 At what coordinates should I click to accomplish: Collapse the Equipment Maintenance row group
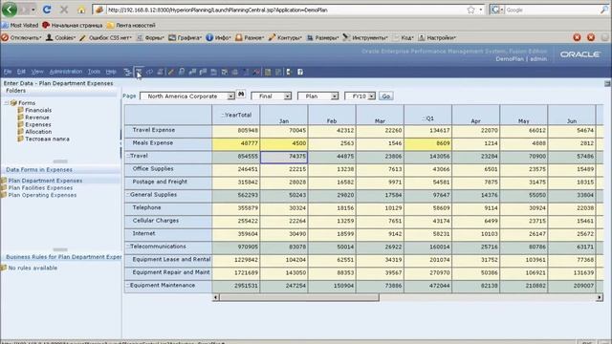127,285
